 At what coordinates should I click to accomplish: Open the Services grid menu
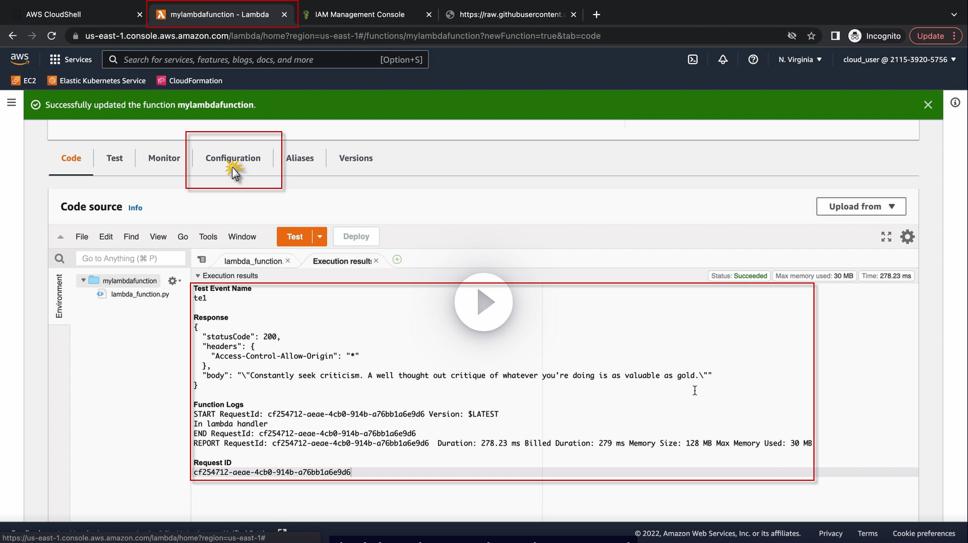point(71,59)
